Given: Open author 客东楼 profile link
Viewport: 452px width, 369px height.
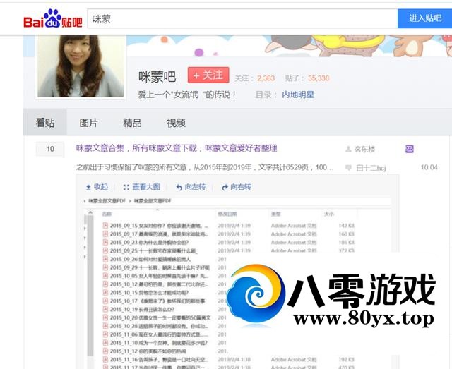Looking at the screenshot, I should pyautogui.click(x=364, y=149).
